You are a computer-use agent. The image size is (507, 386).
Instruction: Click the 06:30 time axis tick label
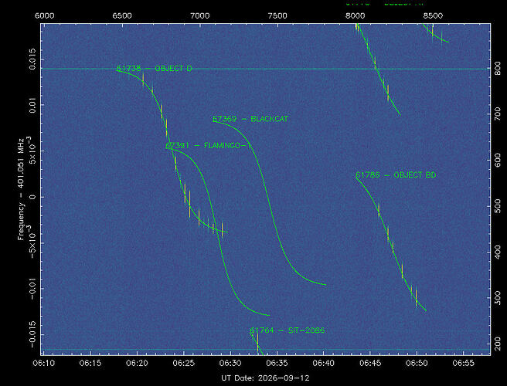230,364
